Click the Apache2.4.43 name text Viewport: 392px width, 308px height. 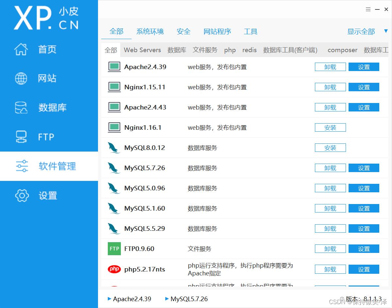click(145, 107)
